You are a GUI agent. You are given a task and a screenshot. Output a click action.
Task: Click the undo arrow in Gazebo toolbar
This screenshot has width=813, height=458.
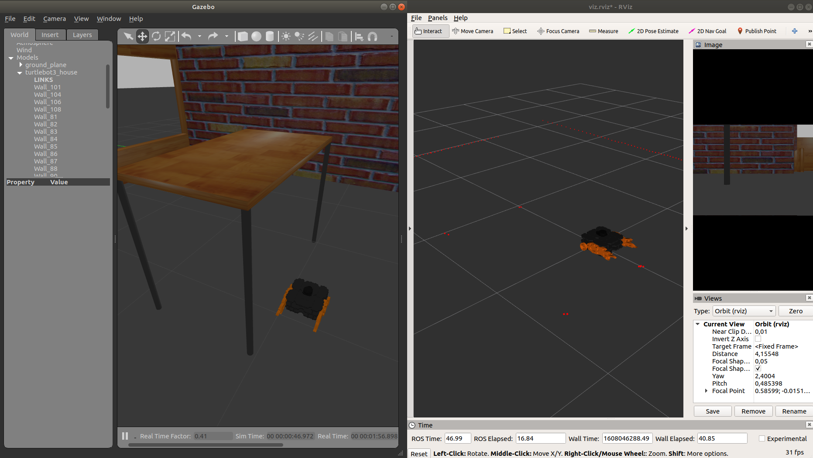[x=186, y=36]
